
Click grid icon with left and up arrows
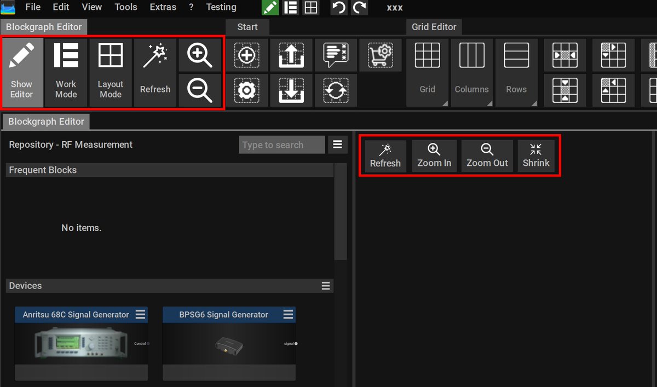(613, 90)
